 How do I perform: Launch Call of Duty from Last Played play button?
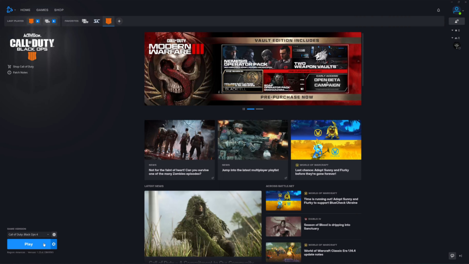[x=54, y=21]
